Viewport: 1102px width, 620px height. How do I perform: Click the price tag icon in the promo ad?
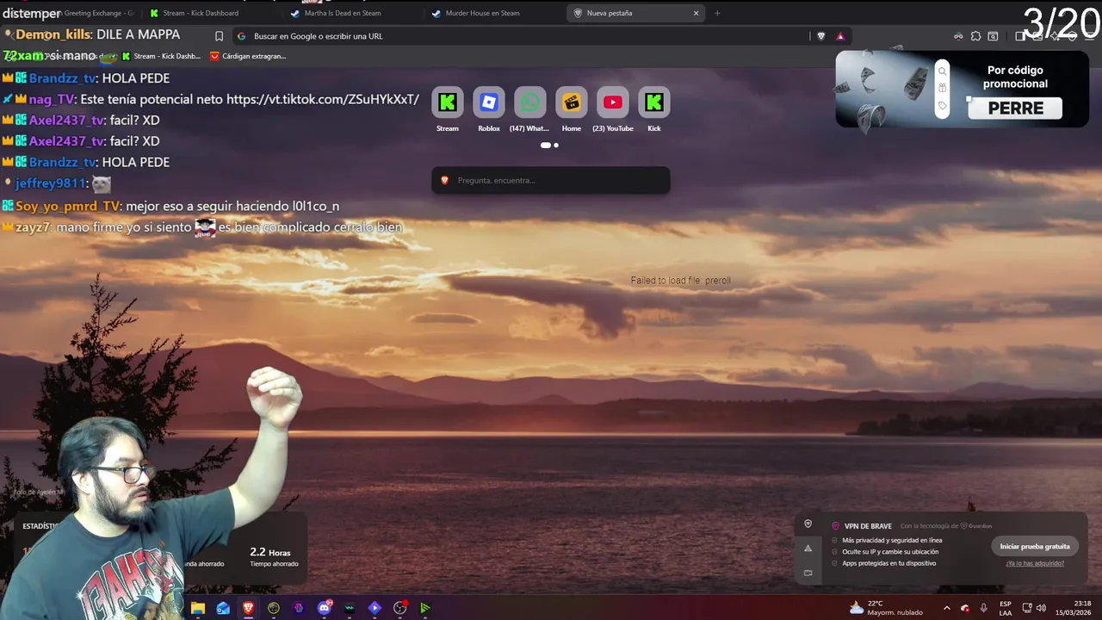click(x=942, y=106)
